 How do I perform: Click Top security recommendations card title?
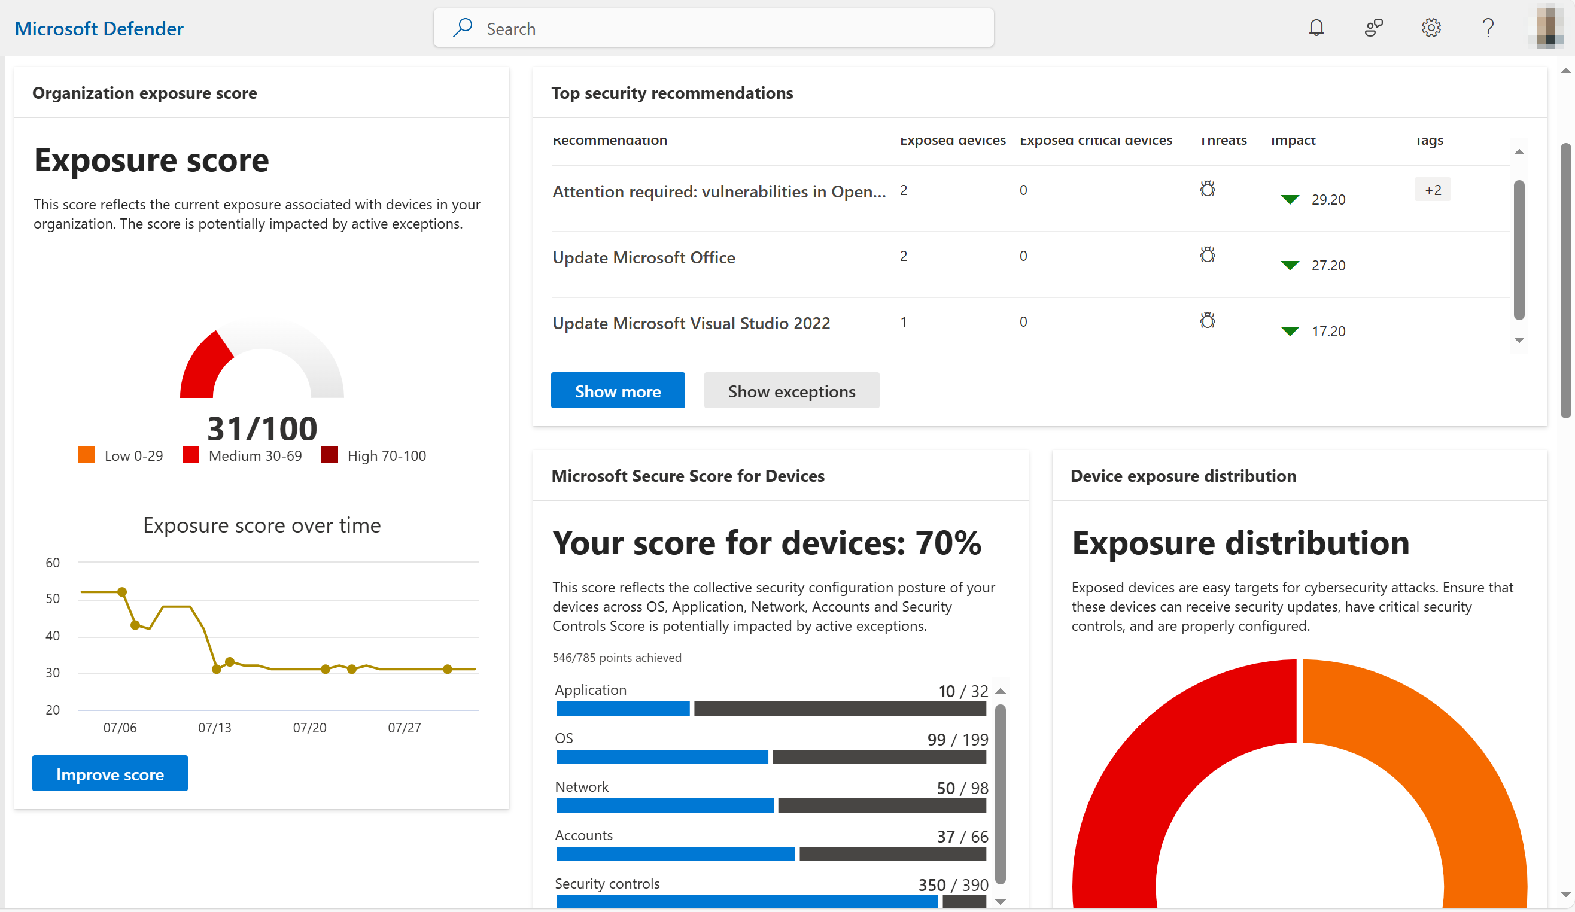(672, 93)
